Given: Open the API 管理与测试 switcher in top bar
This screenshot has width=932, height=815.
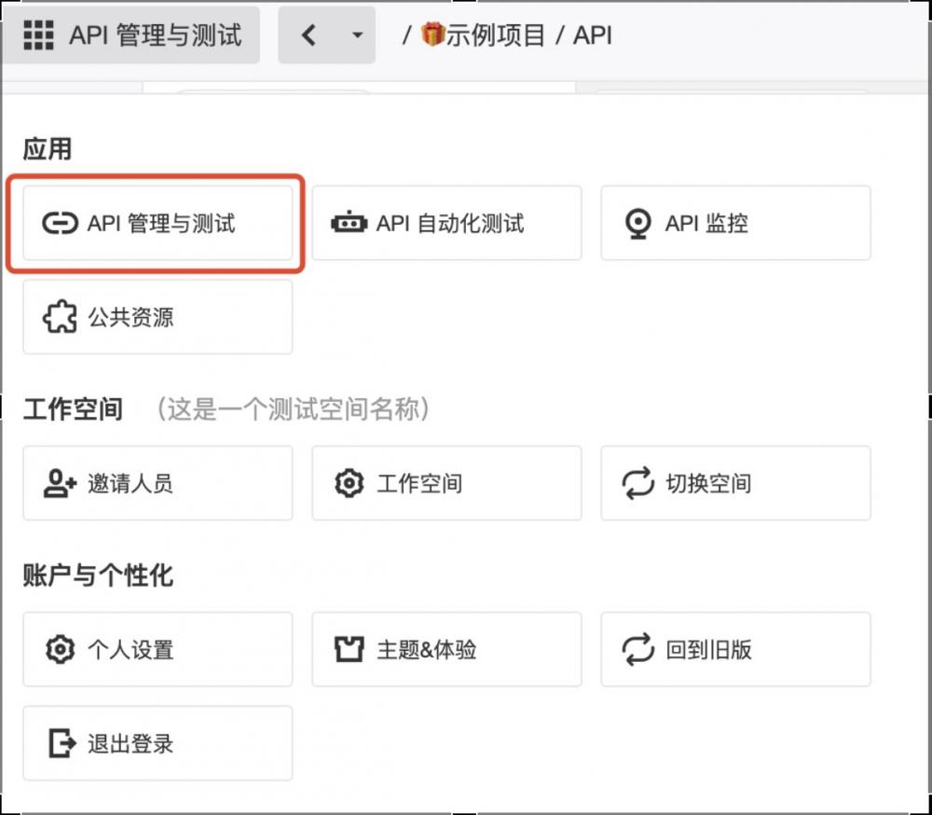Looking at the screenshot, I should tap(154, 35).
